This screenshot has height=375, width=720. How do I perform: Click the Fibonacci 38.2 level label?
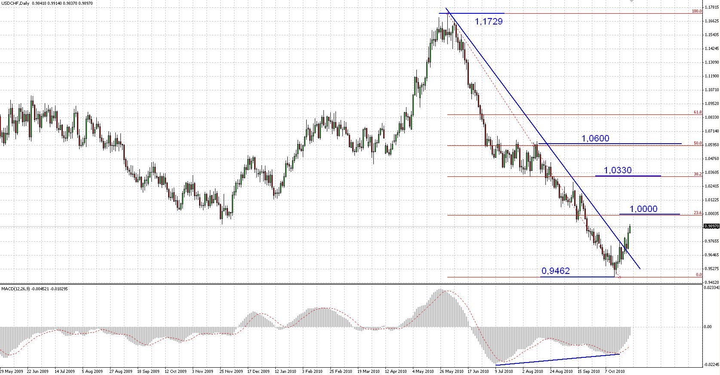(698, 174)
